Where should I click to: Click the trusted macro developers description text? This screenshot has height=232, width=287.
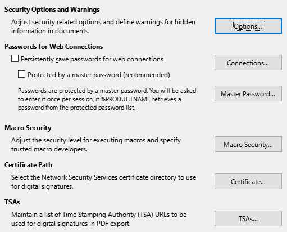(x=96, y=145)
